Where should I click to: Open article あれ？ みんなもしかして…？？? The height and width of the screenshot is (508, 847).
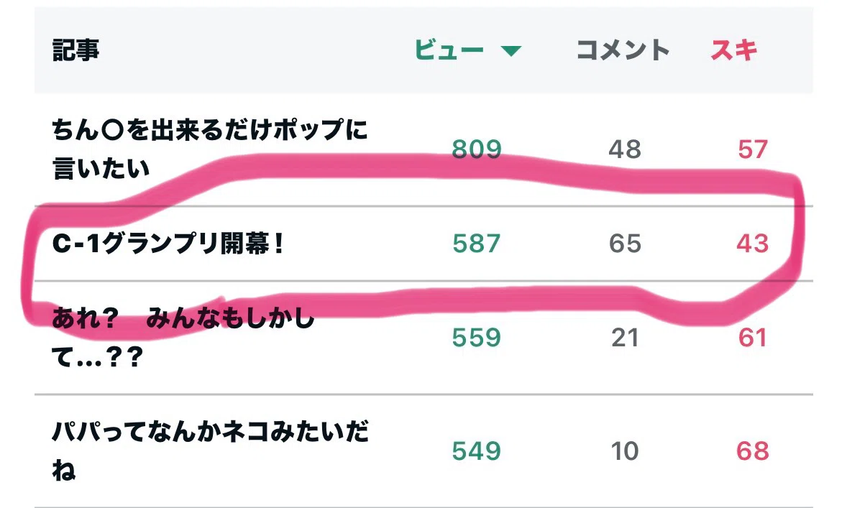pyautogui.click(x=183, y=338)
